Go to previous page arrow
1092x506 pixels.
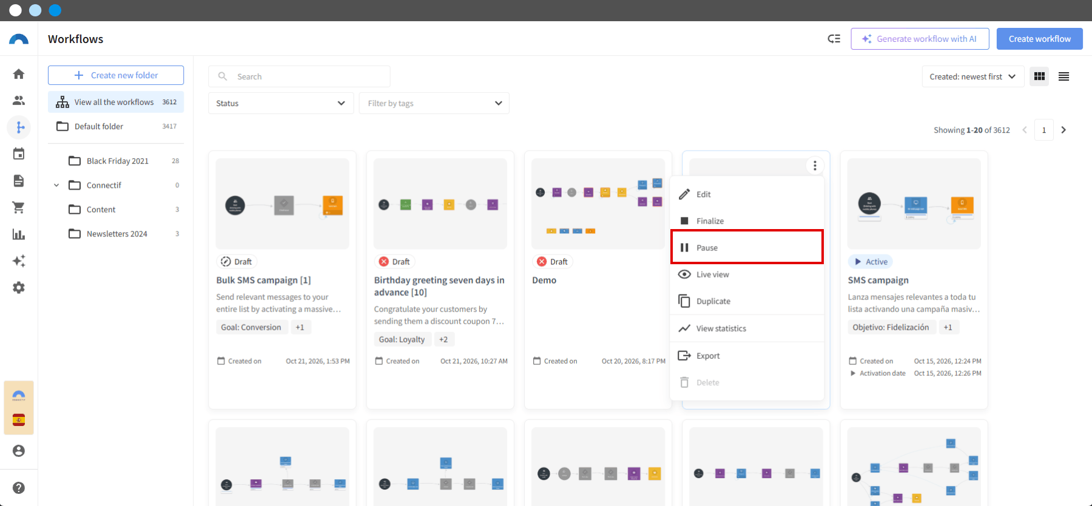1025,130
